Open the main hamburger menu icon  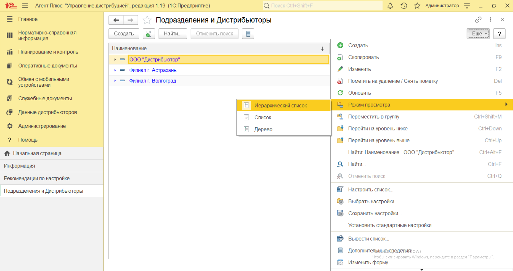pyautogui.click(x=25, y=6)
